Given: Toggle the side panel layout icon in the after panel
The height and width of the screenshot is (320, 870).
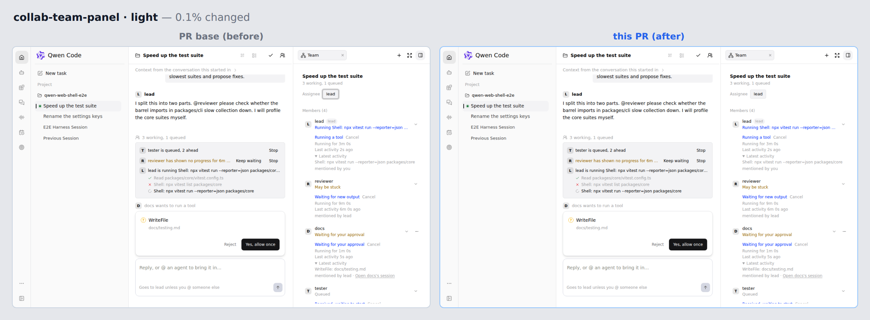Looking at the screenshot, I should click(x=848, y=55).
